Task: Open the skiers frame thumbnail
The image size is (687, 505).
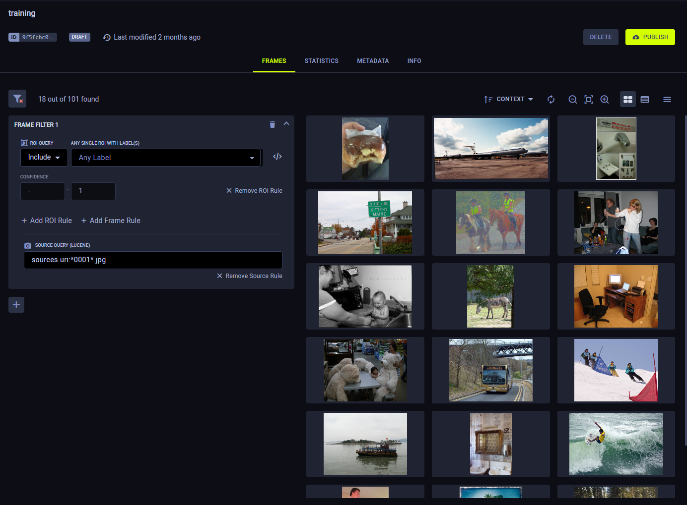Action: 616,370
